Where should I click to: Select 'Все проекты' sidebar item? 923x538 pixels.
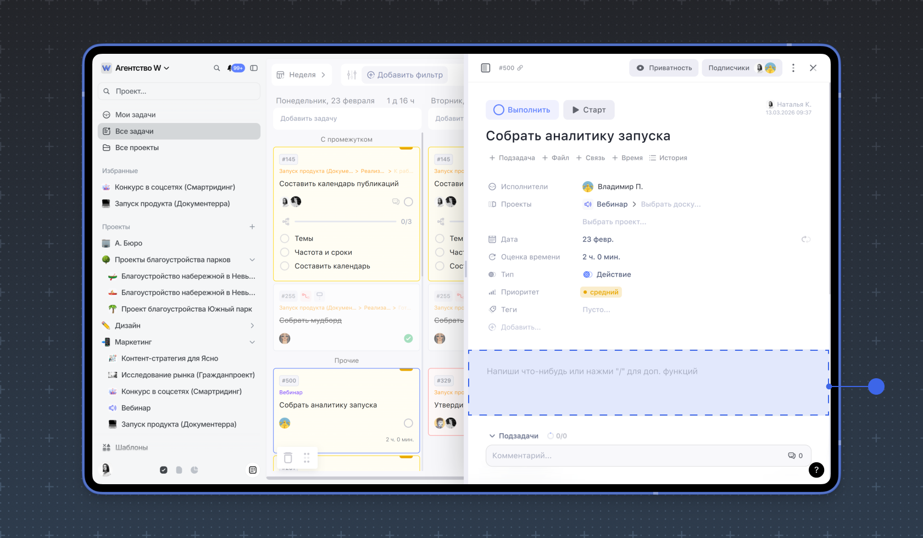click(x=137, y=148)
